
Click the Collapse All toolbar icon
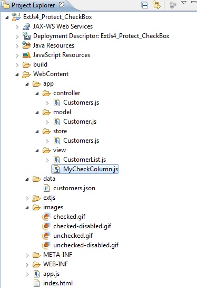[145, 5]
